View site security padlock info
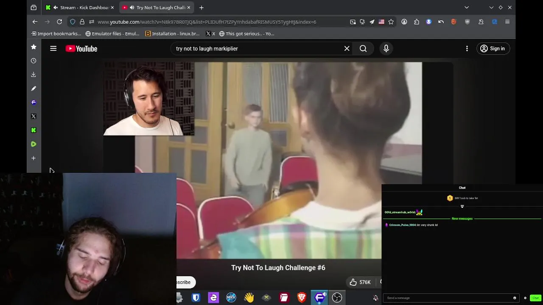This screenshot has height=305, width=543. tap(82, 22)
